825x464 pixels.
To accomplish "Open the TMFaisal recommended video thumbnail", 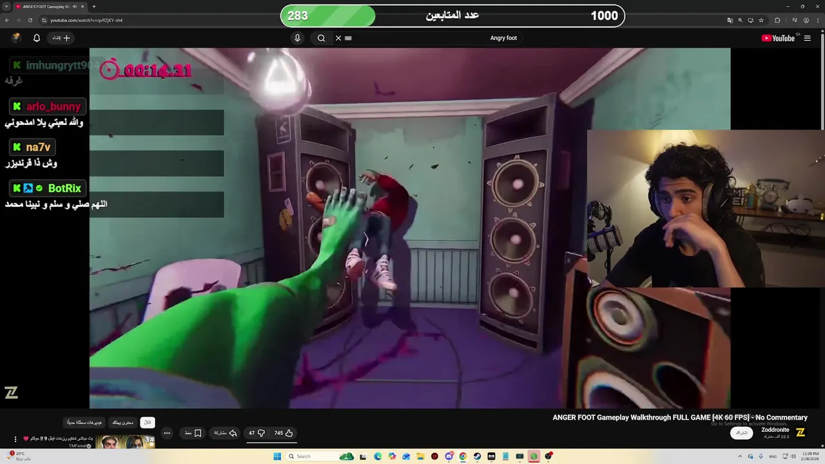I will coord(126,442).
